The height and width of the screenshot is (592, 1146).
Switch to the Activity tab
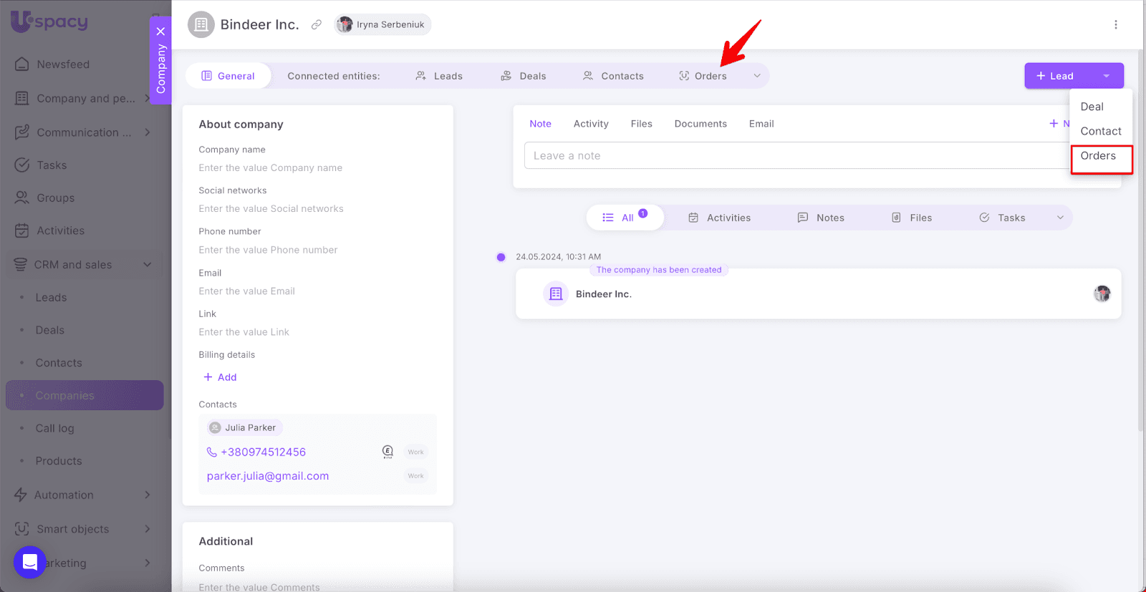[x=591, y=124]
